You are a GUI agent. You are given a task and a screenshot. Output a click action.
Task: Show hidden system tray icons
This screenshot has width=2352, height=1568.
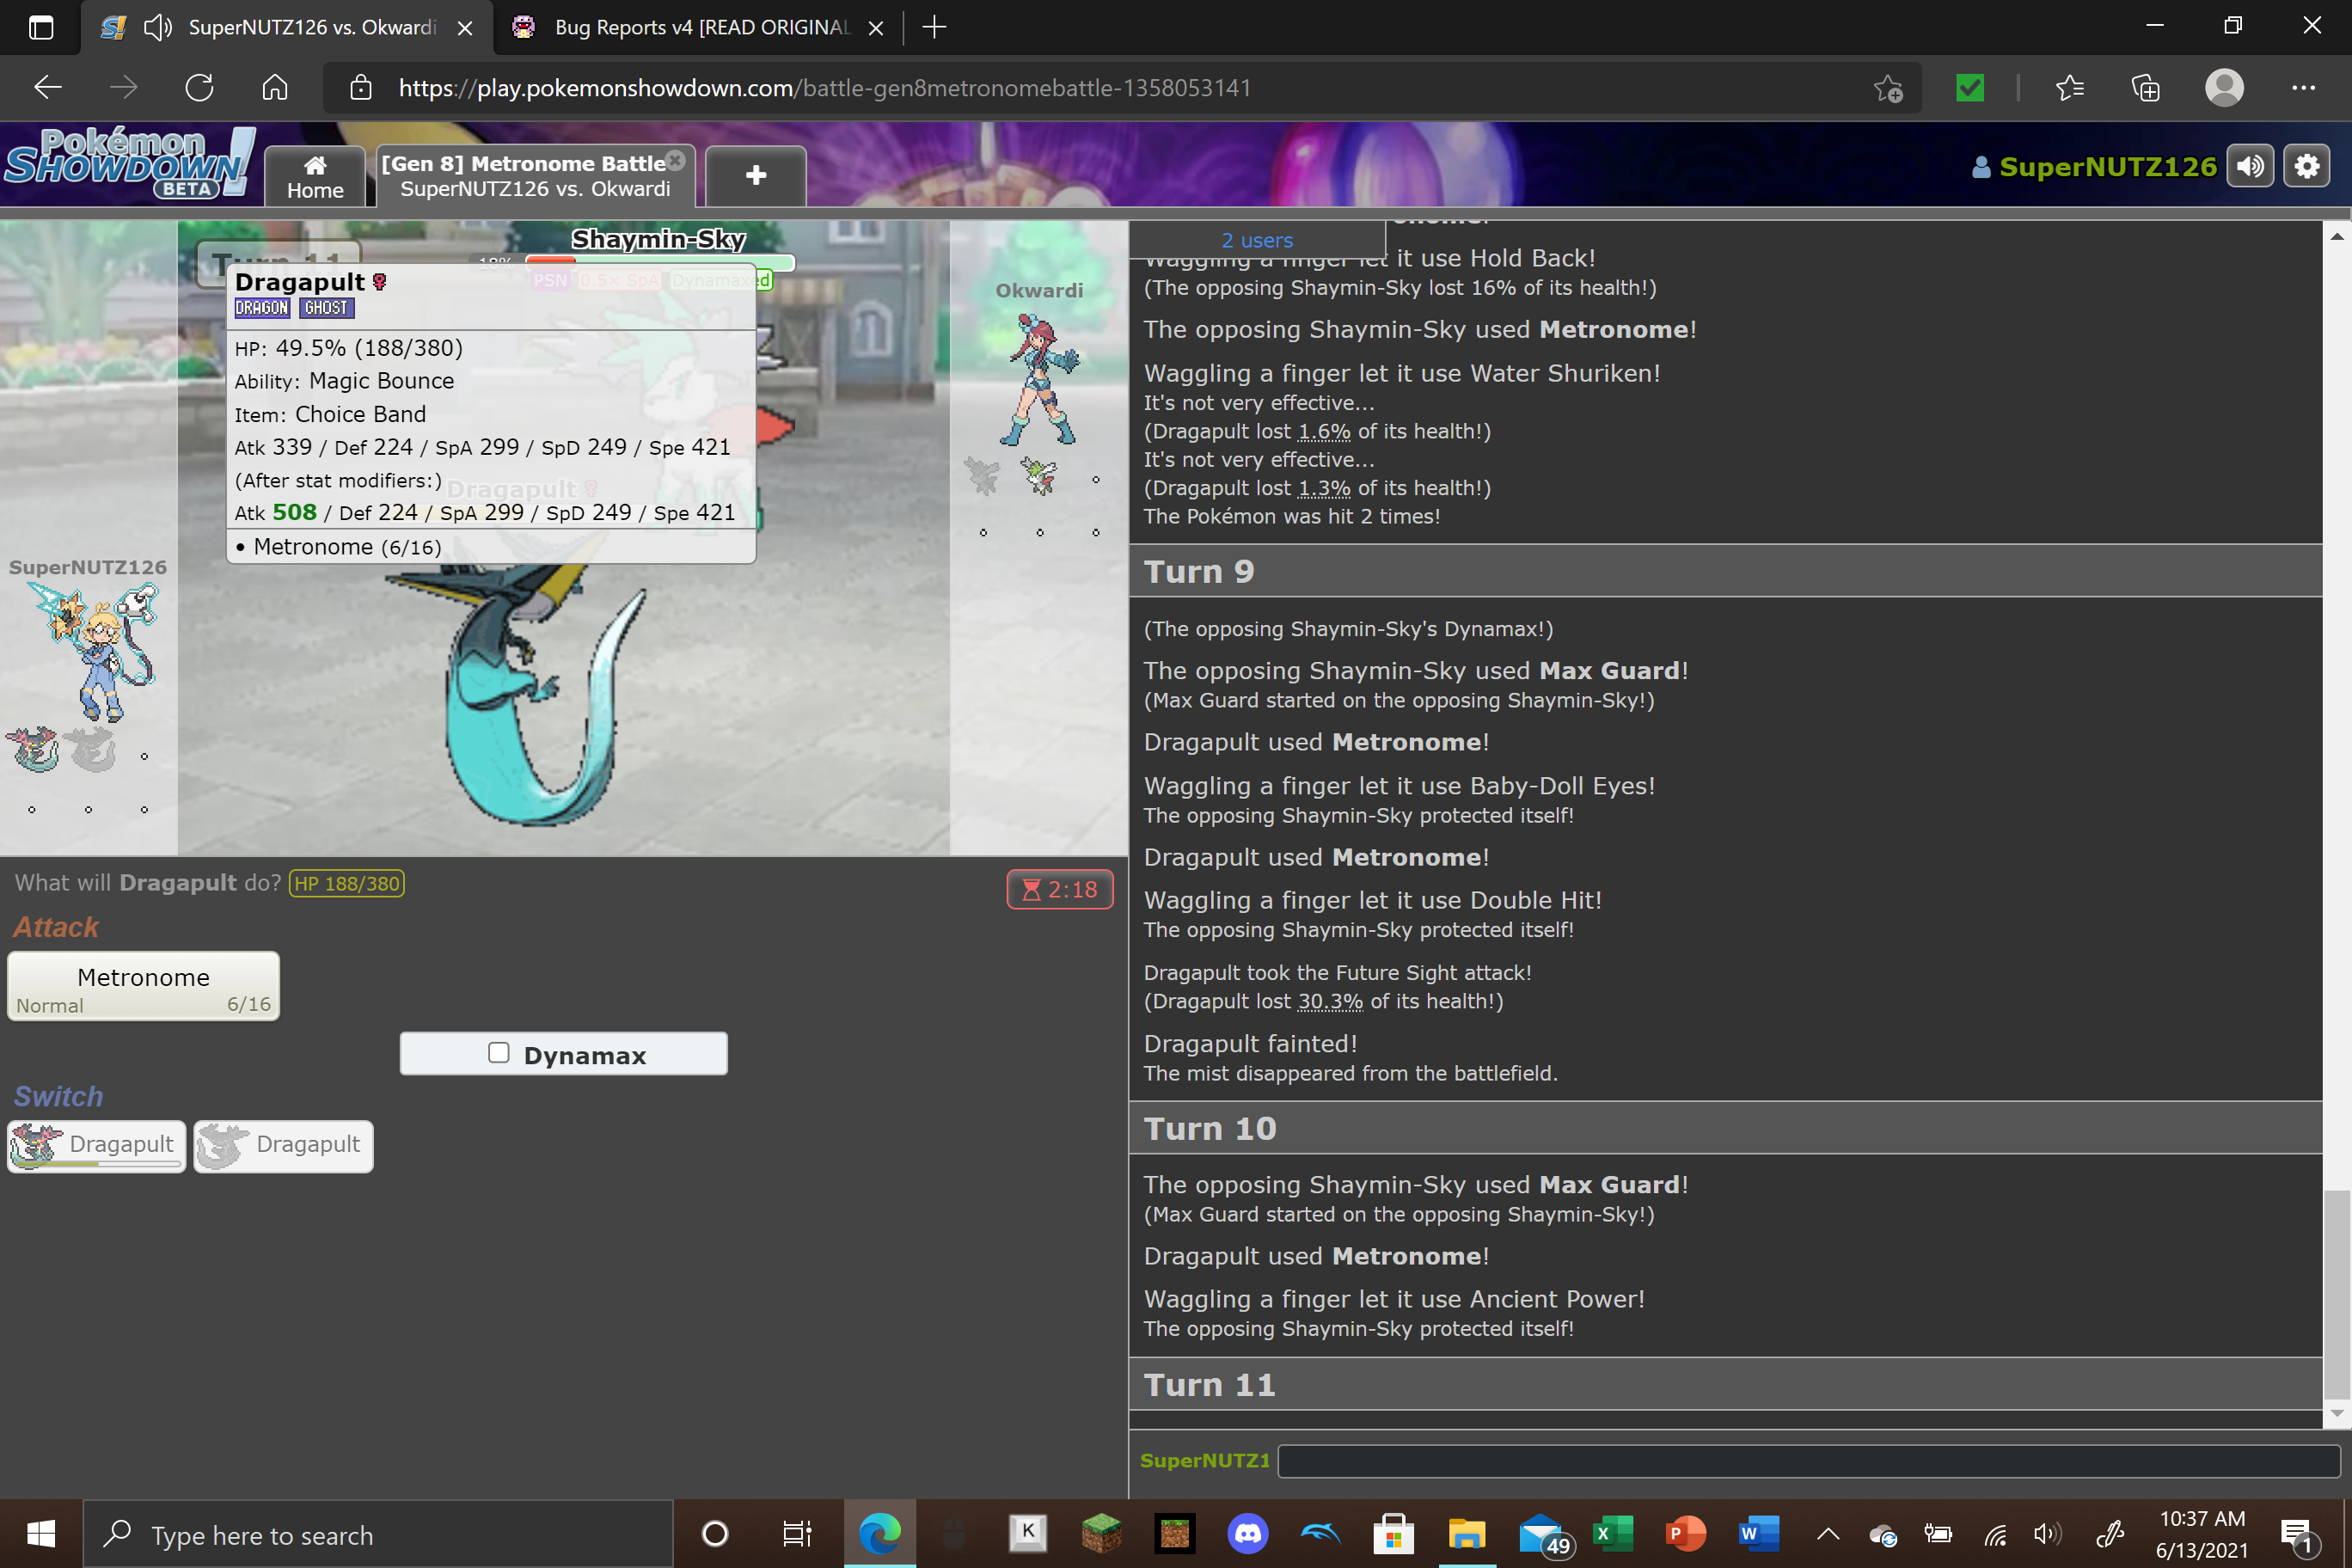pyautogui.click(x=1827, y=1533)
